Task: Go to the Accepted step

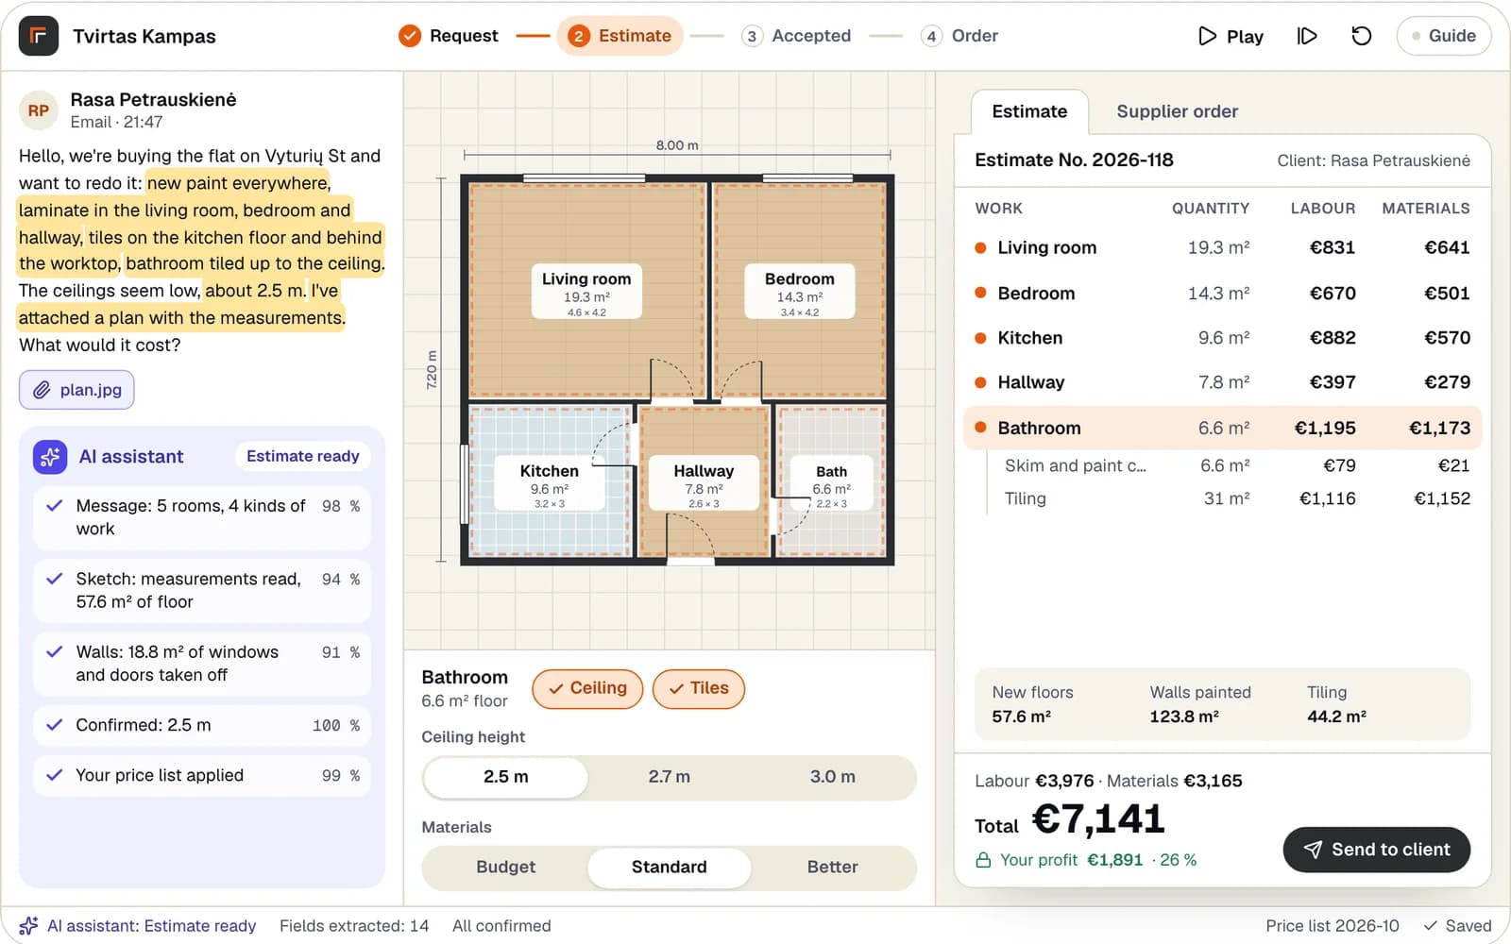Action: tap(796, 36)
